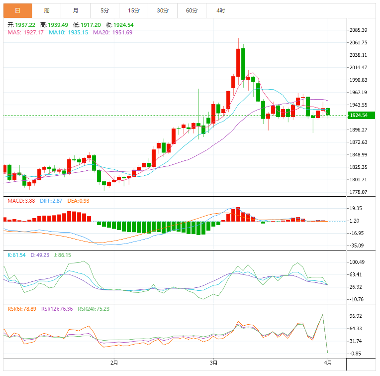Click the 开: 1937.22 open price

click(21, 25)
